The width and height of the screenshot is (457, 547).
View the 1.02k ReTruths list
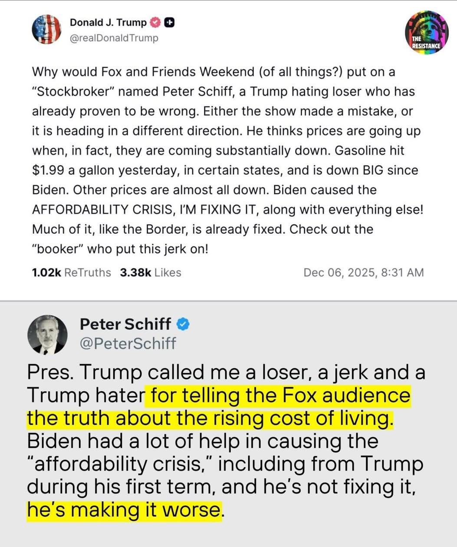(x=71, y=272)
